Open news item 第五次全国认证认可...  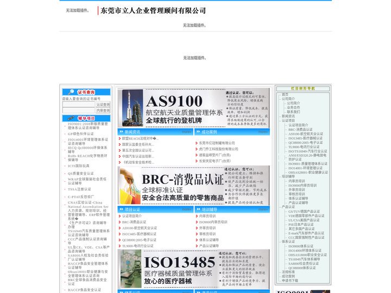(x=138, y=150)
